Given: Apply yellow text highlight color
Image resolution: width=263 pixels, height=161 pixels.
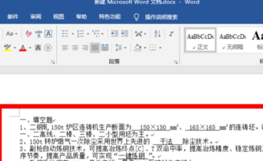Looking at the screenshot, I should click(x=7, y=48).
